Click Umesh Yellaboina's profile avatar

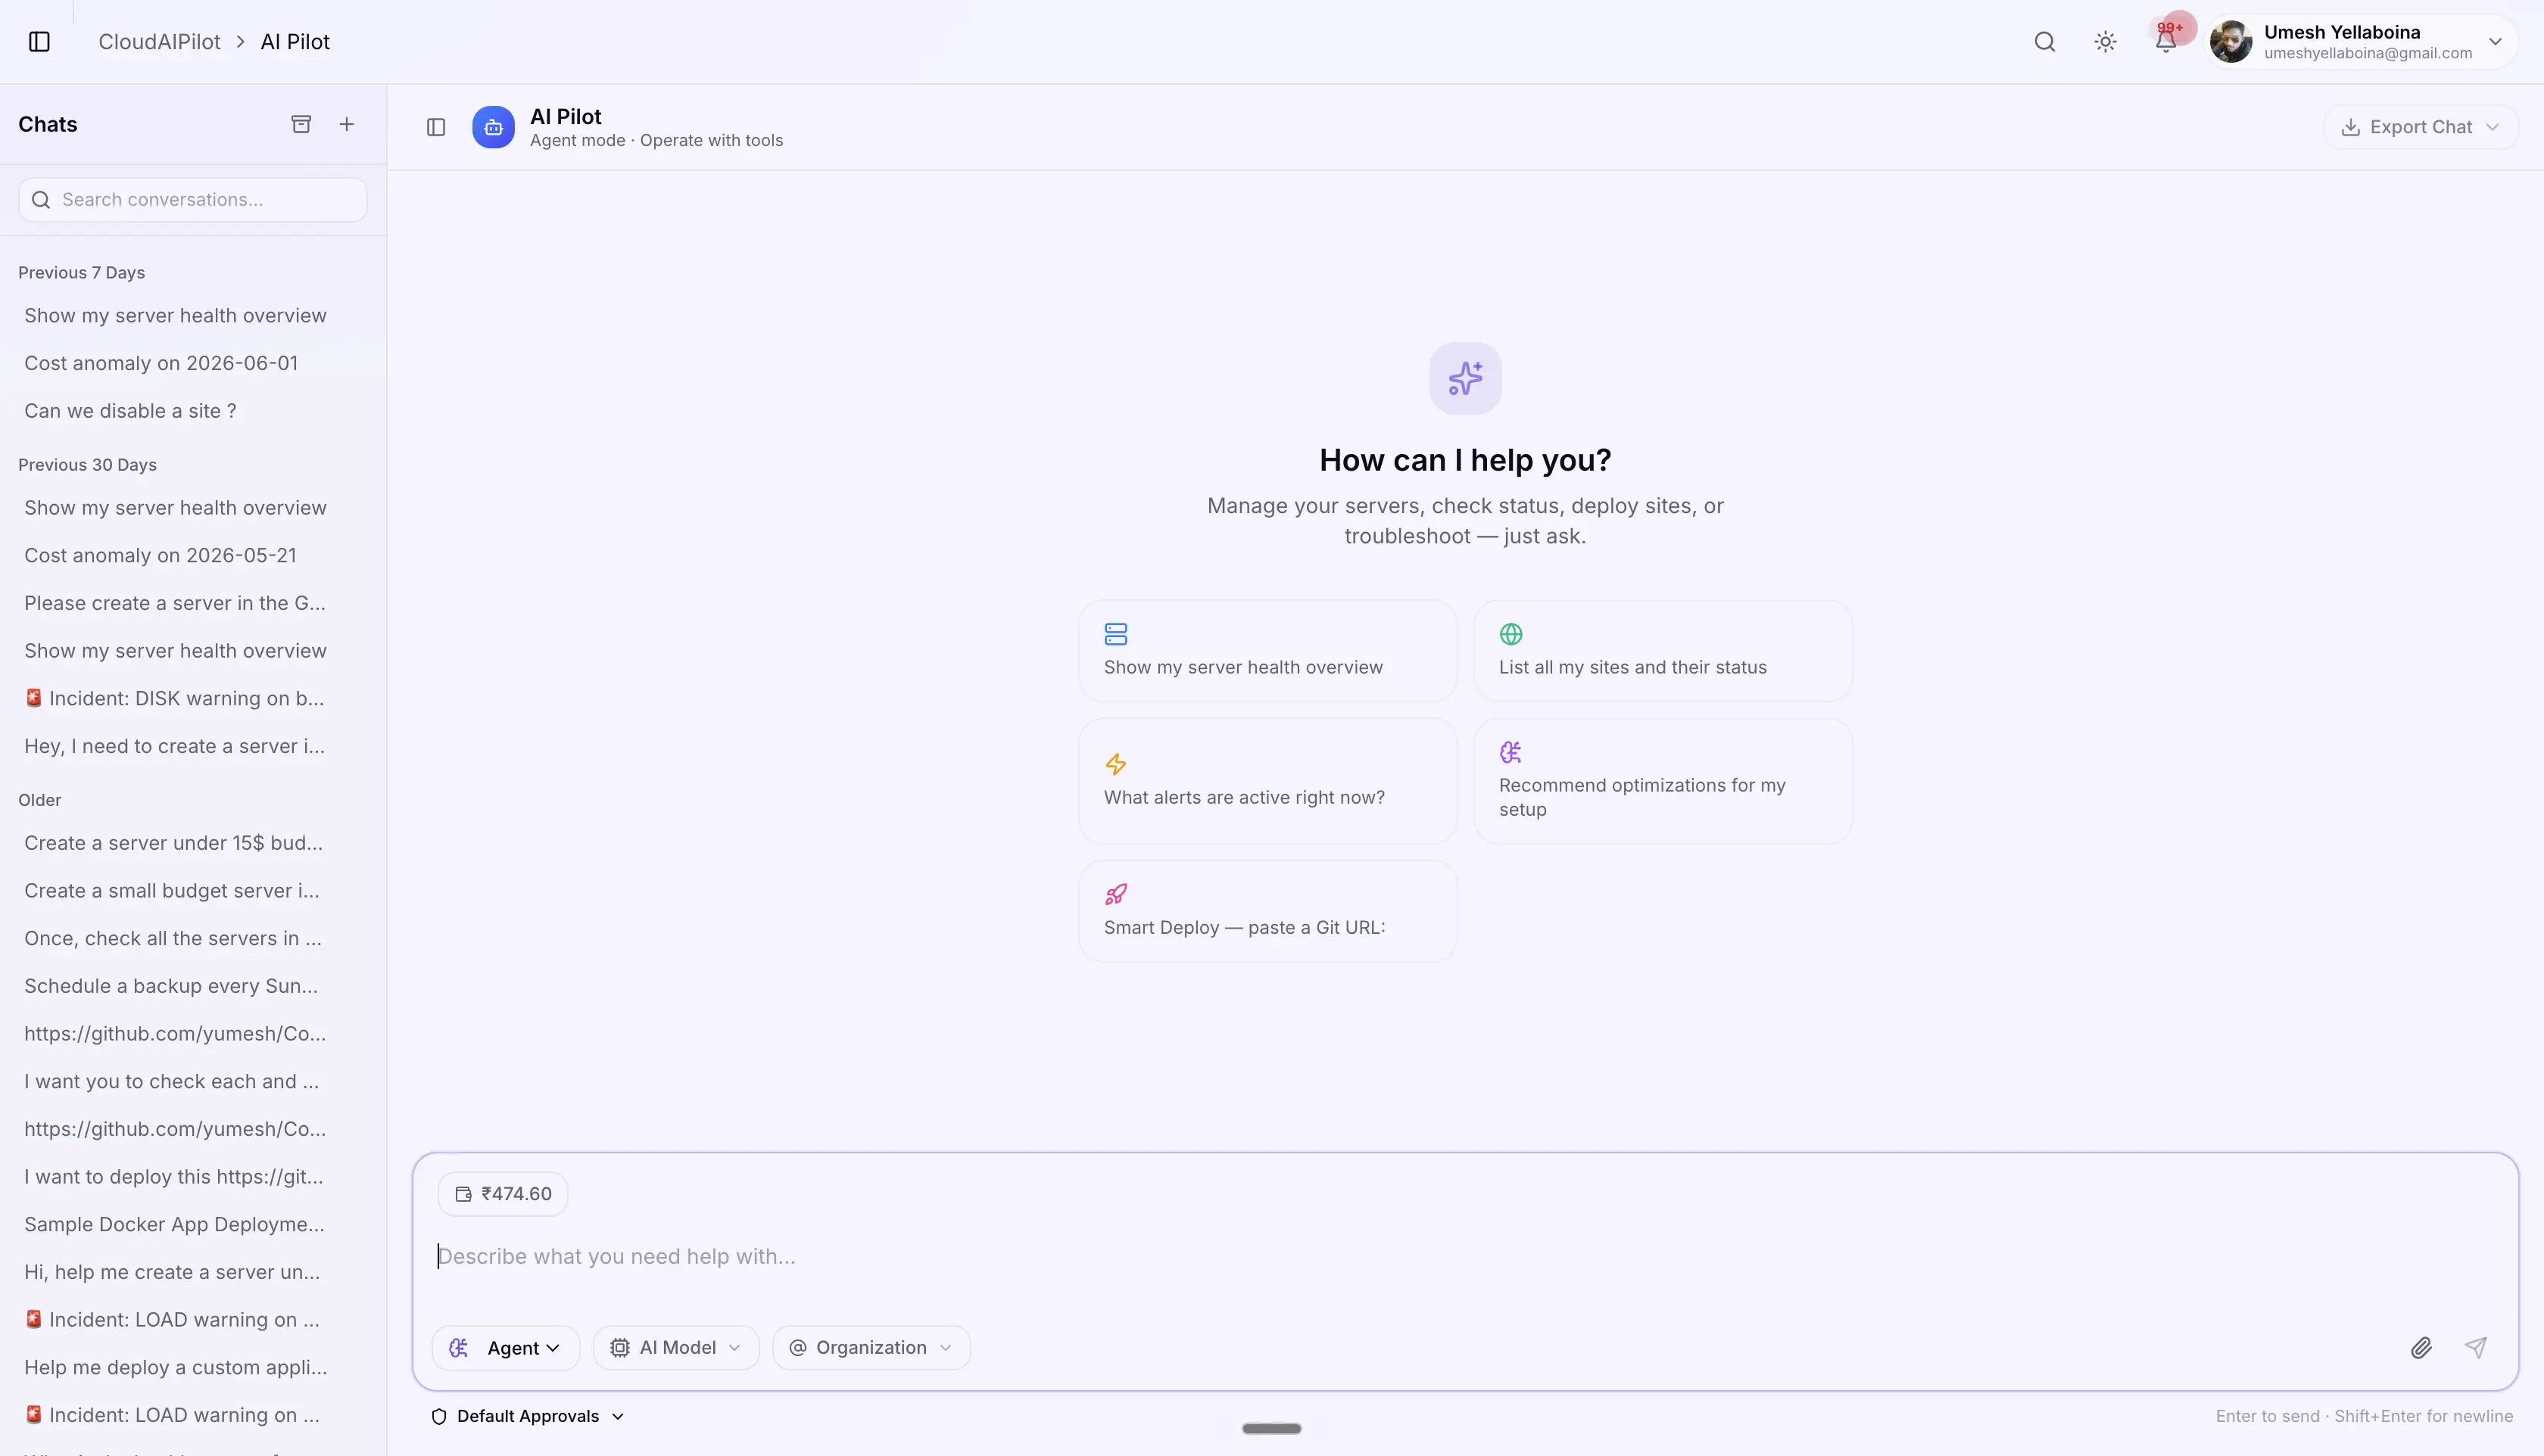[2231, 42]
